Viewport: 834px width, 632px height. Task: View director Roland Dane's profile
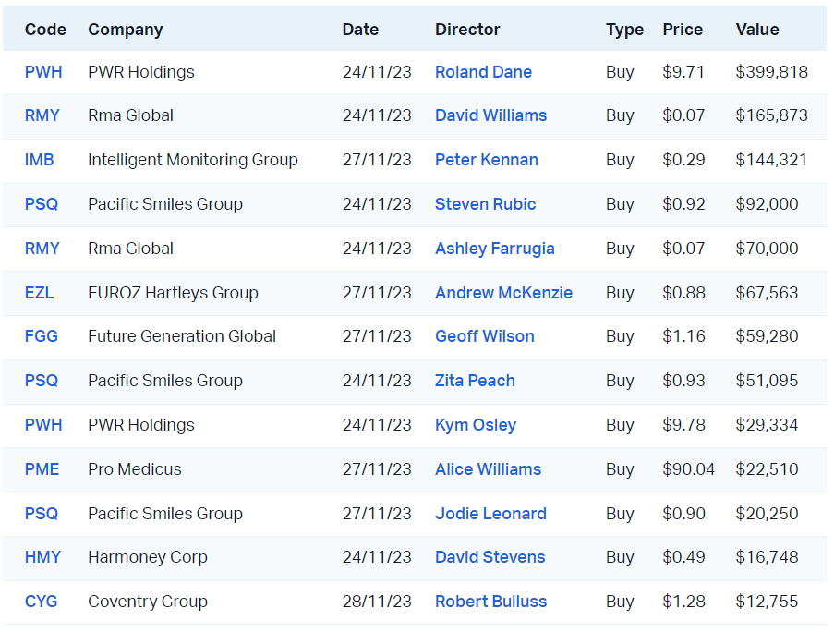tap(483, 72)
